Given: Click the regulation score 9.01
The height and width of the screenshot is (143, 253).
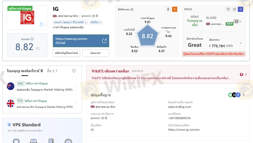Looking at the screenshot, I should (x=147, y=22).
